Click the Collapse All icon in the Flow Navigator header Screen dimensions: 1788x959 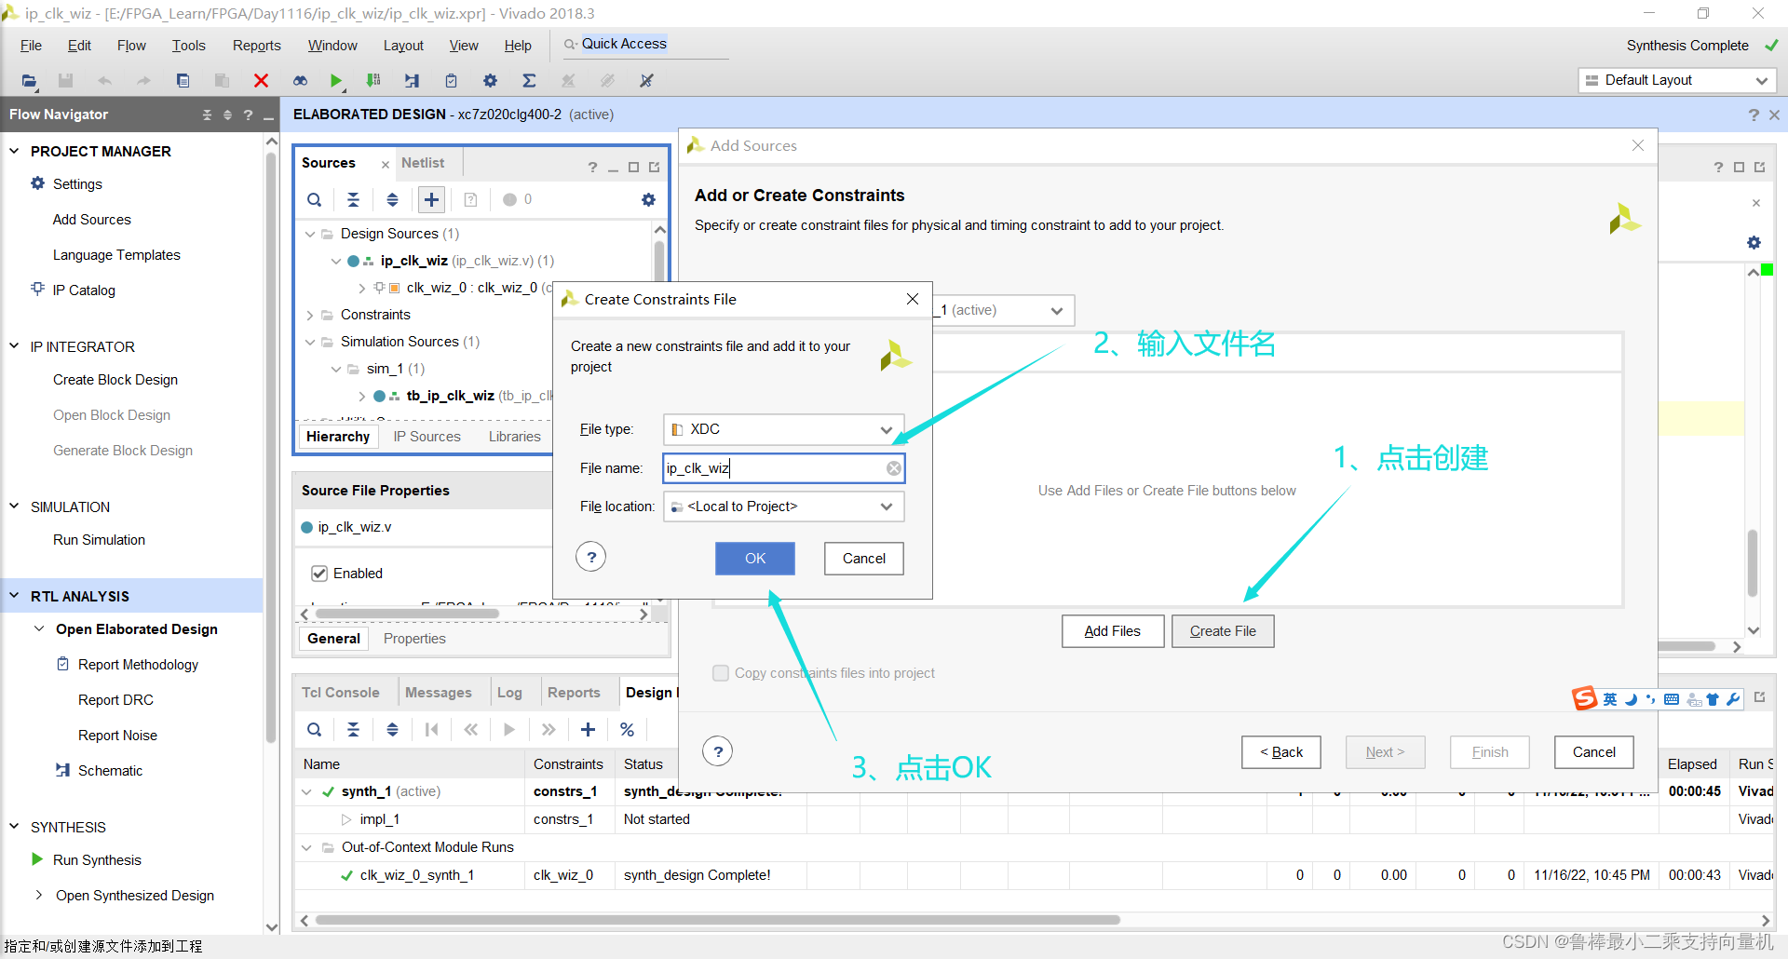(207, 115)
